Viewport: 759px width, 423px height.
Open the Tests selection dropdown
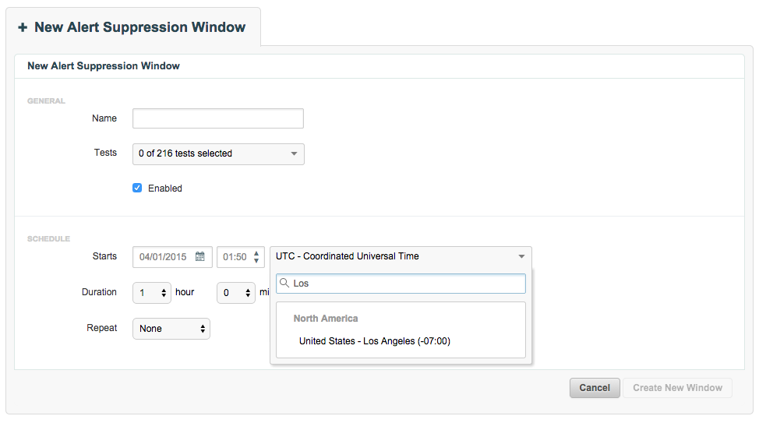tap(218, 154)
